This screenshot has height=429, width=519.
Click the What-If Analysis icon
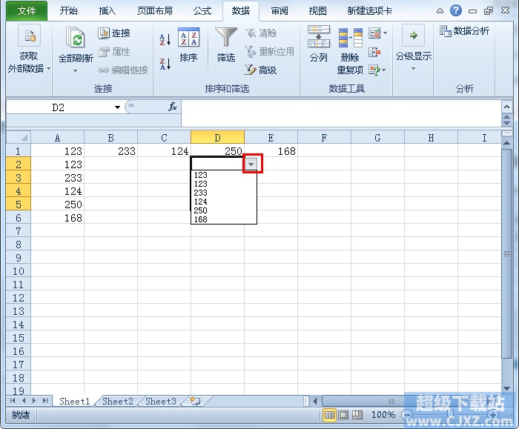click(374, 70)
